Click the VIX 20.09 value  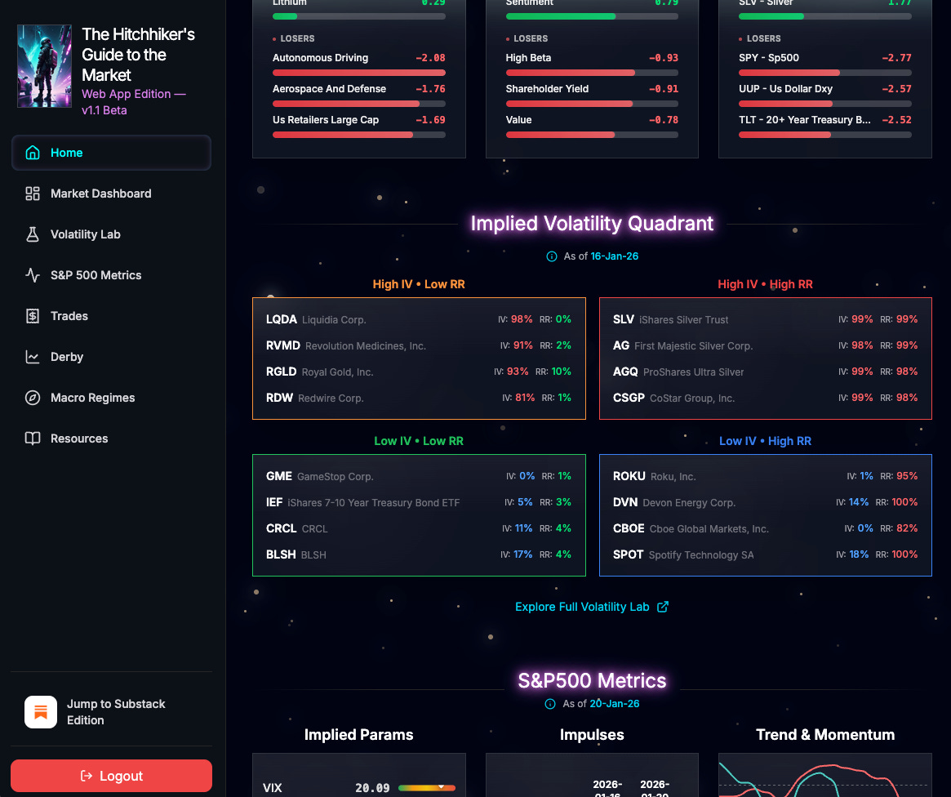pyautogui.click(x=372, y=788)
